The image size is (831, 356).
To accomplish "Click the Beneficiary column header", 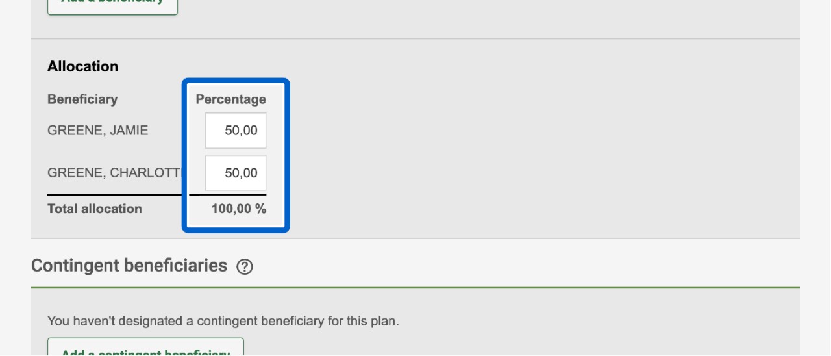I will (x=82, y=99).
